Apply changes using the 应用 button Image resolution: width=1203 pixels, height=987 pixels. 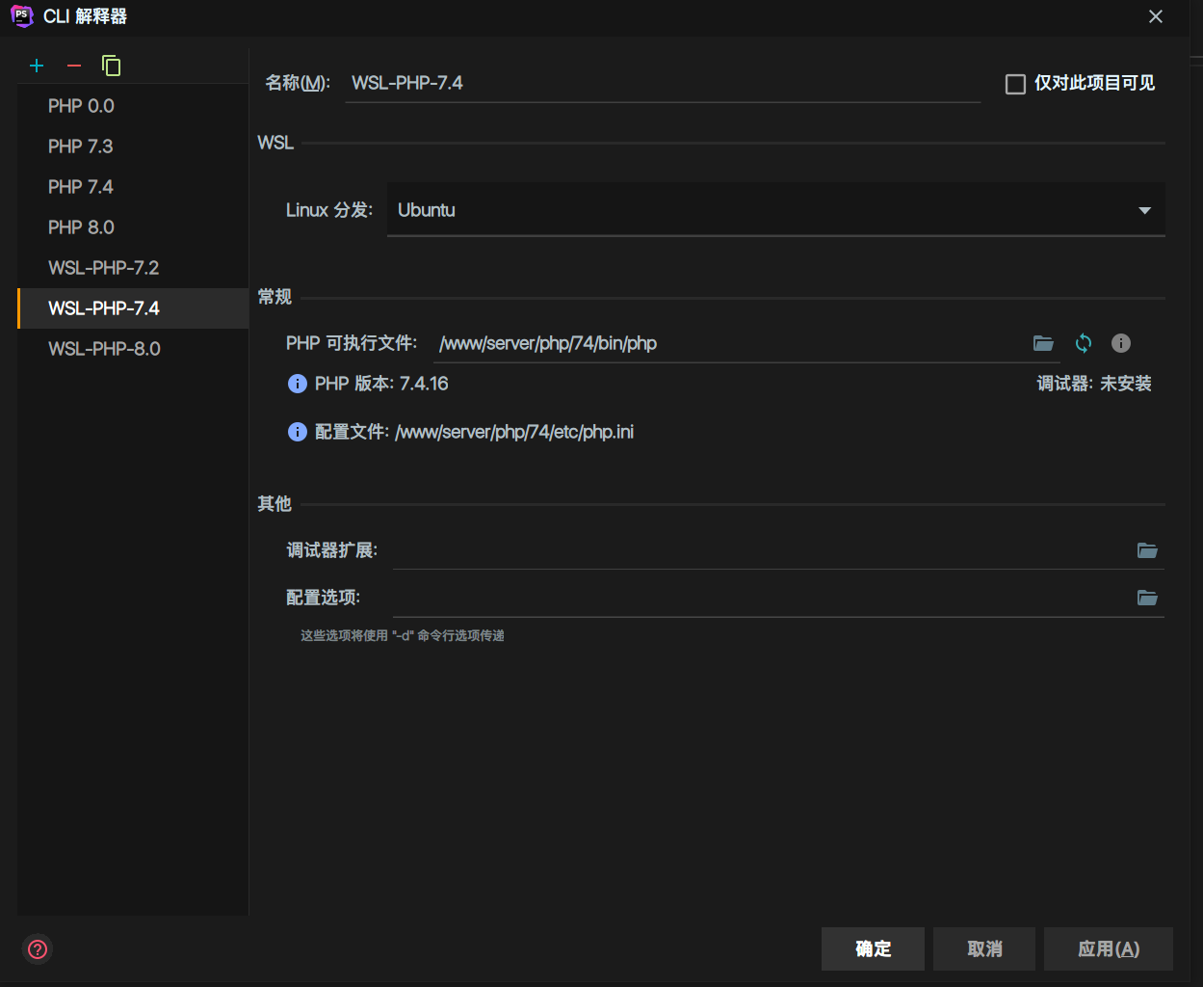pyautogui.click(x=1109, y=948)
